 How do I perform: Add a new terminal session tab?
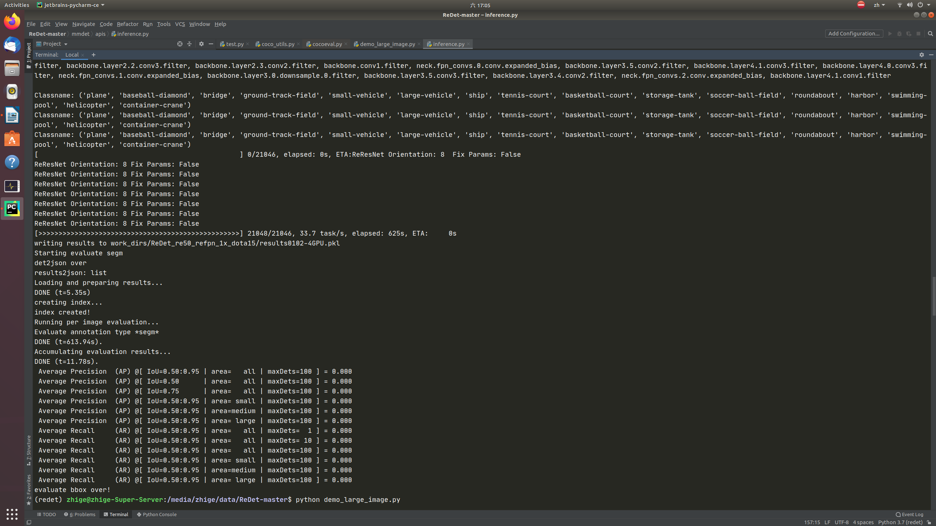coord(94,55)
